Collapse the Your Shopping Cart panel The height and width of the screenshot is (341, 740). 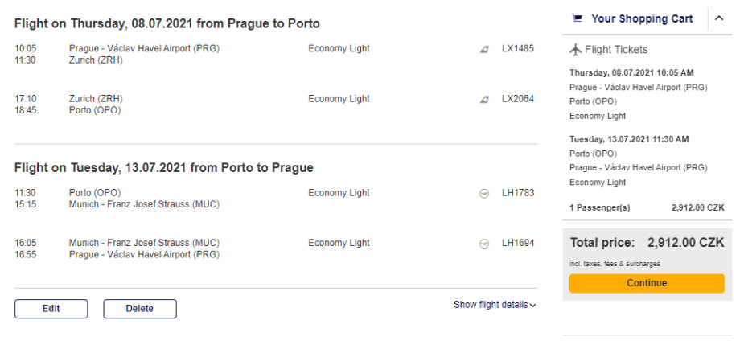(718, 19)
